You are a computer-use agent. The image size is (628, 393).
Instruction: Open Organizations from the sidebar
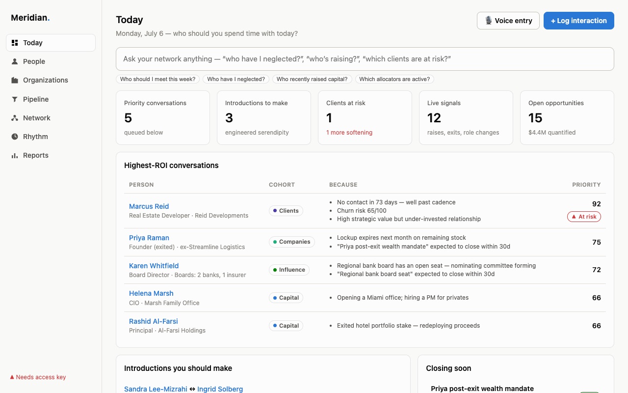(51, 80)
